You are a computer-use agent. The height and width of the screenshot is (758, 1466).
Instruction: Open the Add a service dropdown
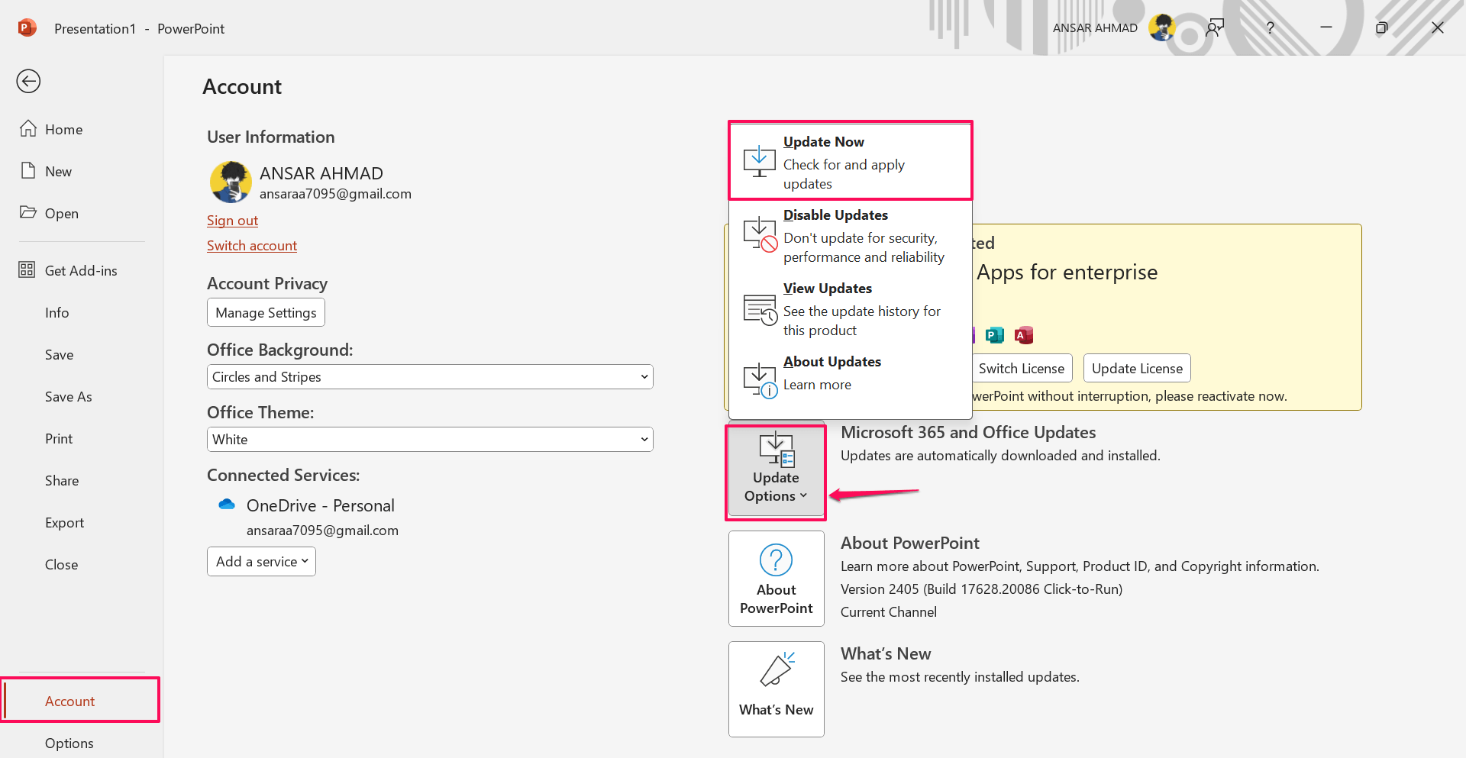click(261, 561)
